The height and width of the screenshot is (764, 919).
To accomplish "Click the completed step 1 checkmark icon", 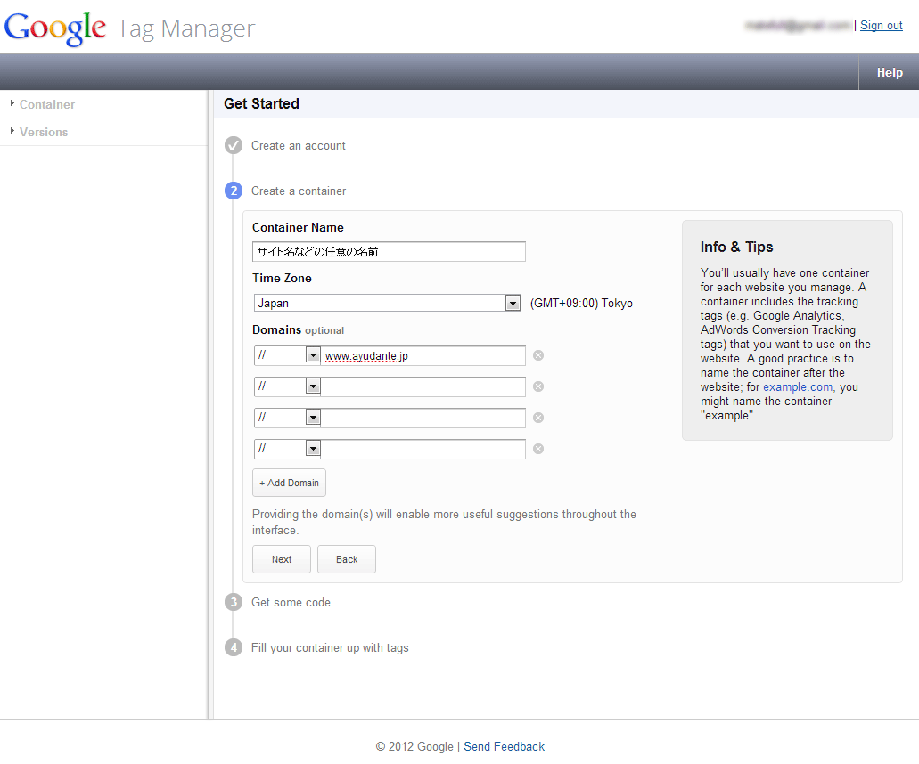I will tap(234, 145).
